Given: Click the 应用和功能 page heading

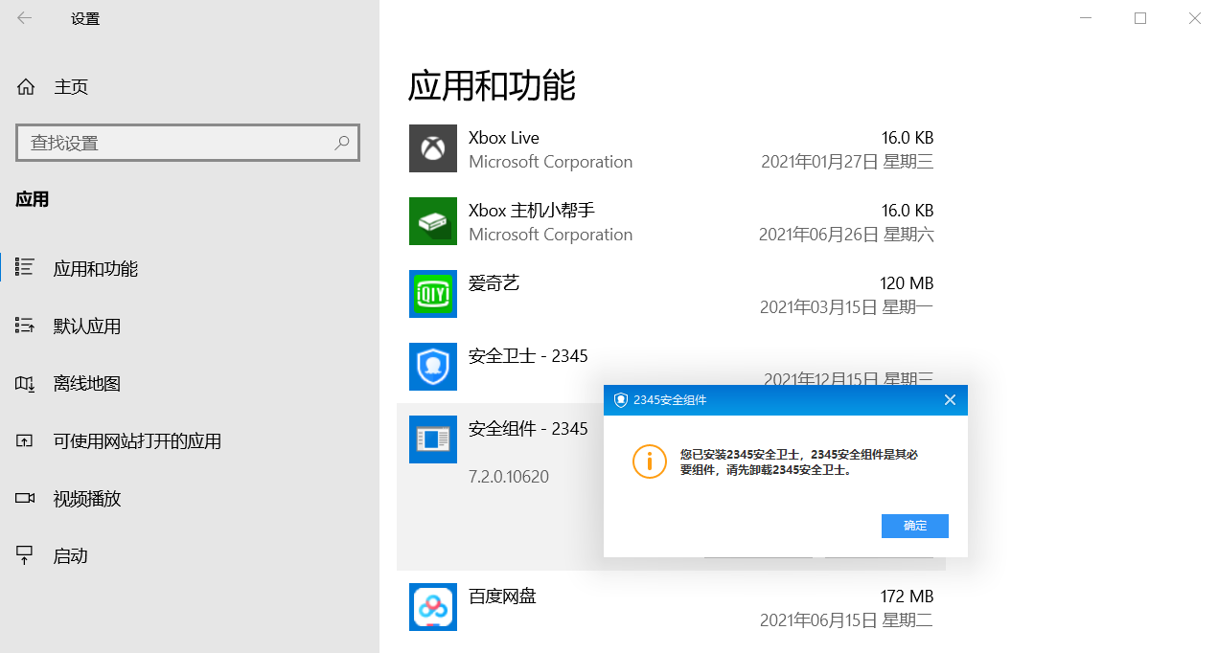Looking at the screenshot, I should (x=492, y=85).
